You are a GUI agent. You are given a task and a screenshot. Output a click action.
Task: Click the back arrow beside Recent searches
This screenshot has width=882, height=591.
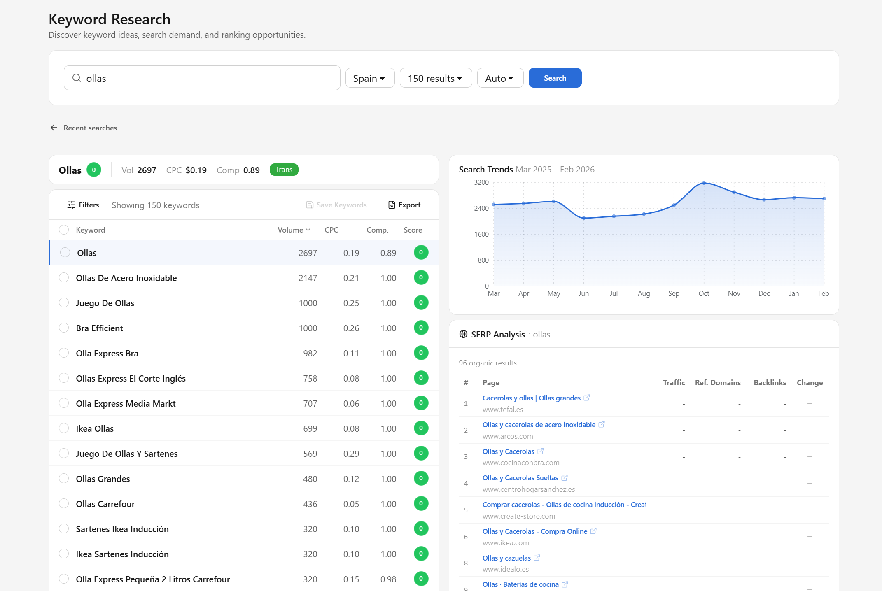point(54,128)
